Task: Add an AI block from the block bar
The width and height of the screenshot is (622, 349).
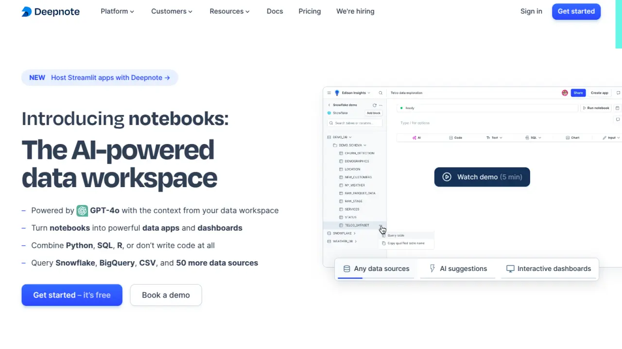Action: click(416, 138)
